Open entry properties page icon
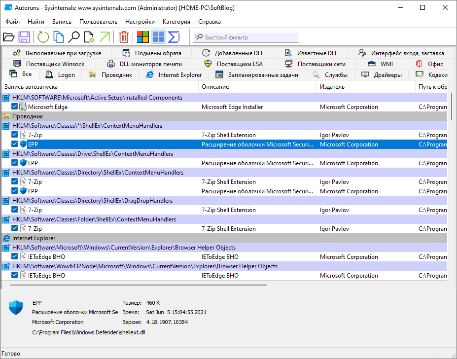This screenshot has width=457, height=359. (89, 37)
